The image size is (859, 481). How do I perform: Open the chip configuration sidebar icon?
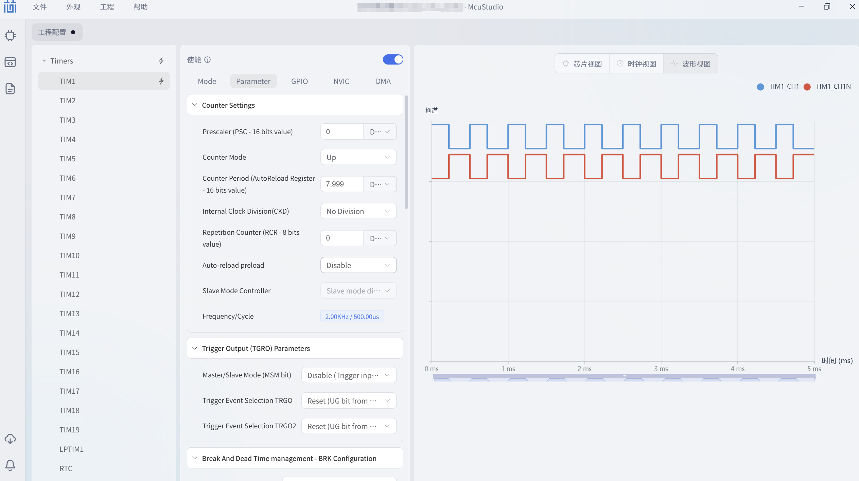pos(10,35)
